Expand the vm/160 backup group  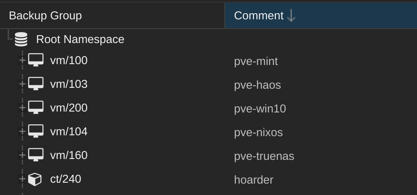[x=22, y=155]
